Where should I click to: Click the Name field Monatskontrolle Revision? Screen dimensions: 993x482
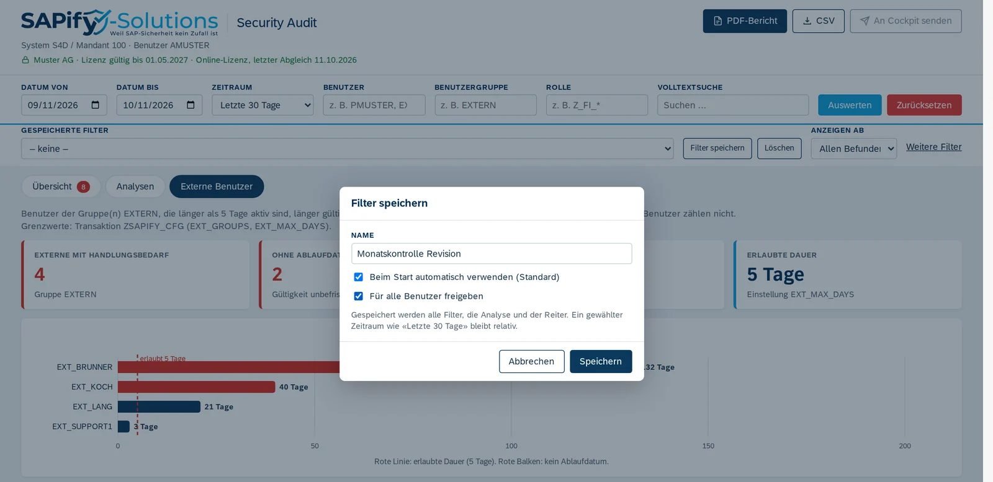pyautogui.click(x=492, y=253)
